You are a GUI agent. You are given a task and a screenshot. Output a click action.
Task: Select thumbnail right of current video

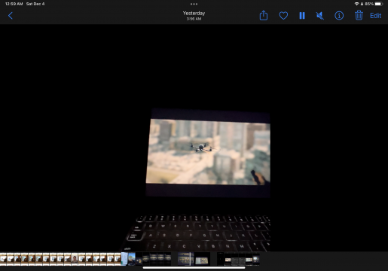click(203, 259)
